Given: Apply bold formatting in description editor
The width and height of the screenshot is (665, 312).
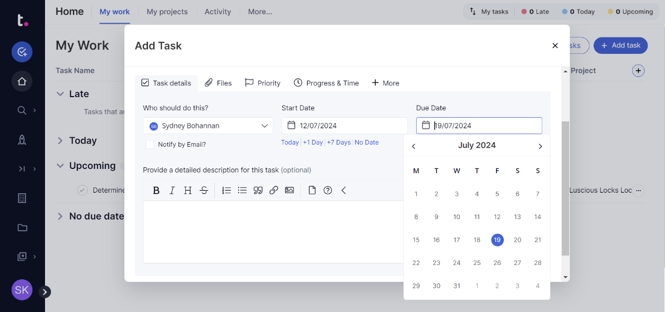Looking at the screenshot, I should click(156, 191).
